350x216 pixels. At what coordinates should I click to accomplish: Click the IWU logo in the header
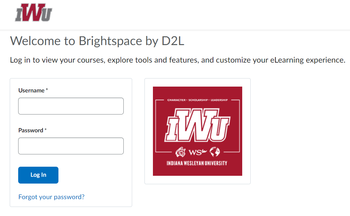point(33,13)
